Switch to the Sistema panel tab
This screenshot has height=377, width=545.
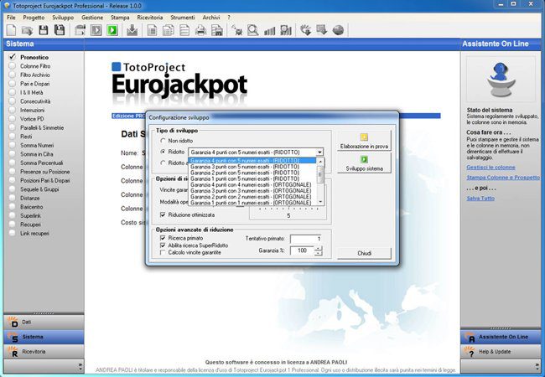click(44, 337)
